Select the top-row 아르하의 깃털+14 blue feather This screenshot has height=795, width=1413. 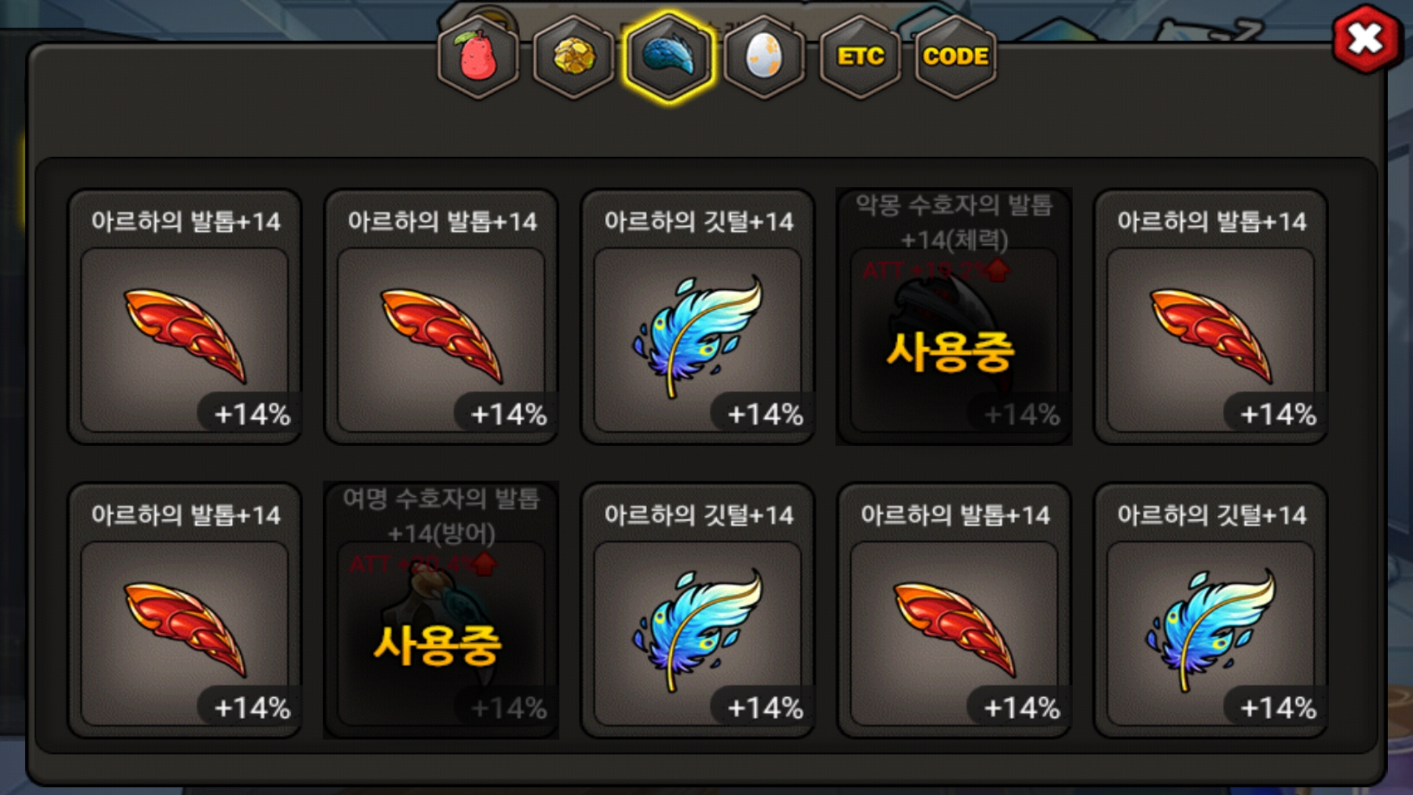pyautogui.click(x=698, y=317)
